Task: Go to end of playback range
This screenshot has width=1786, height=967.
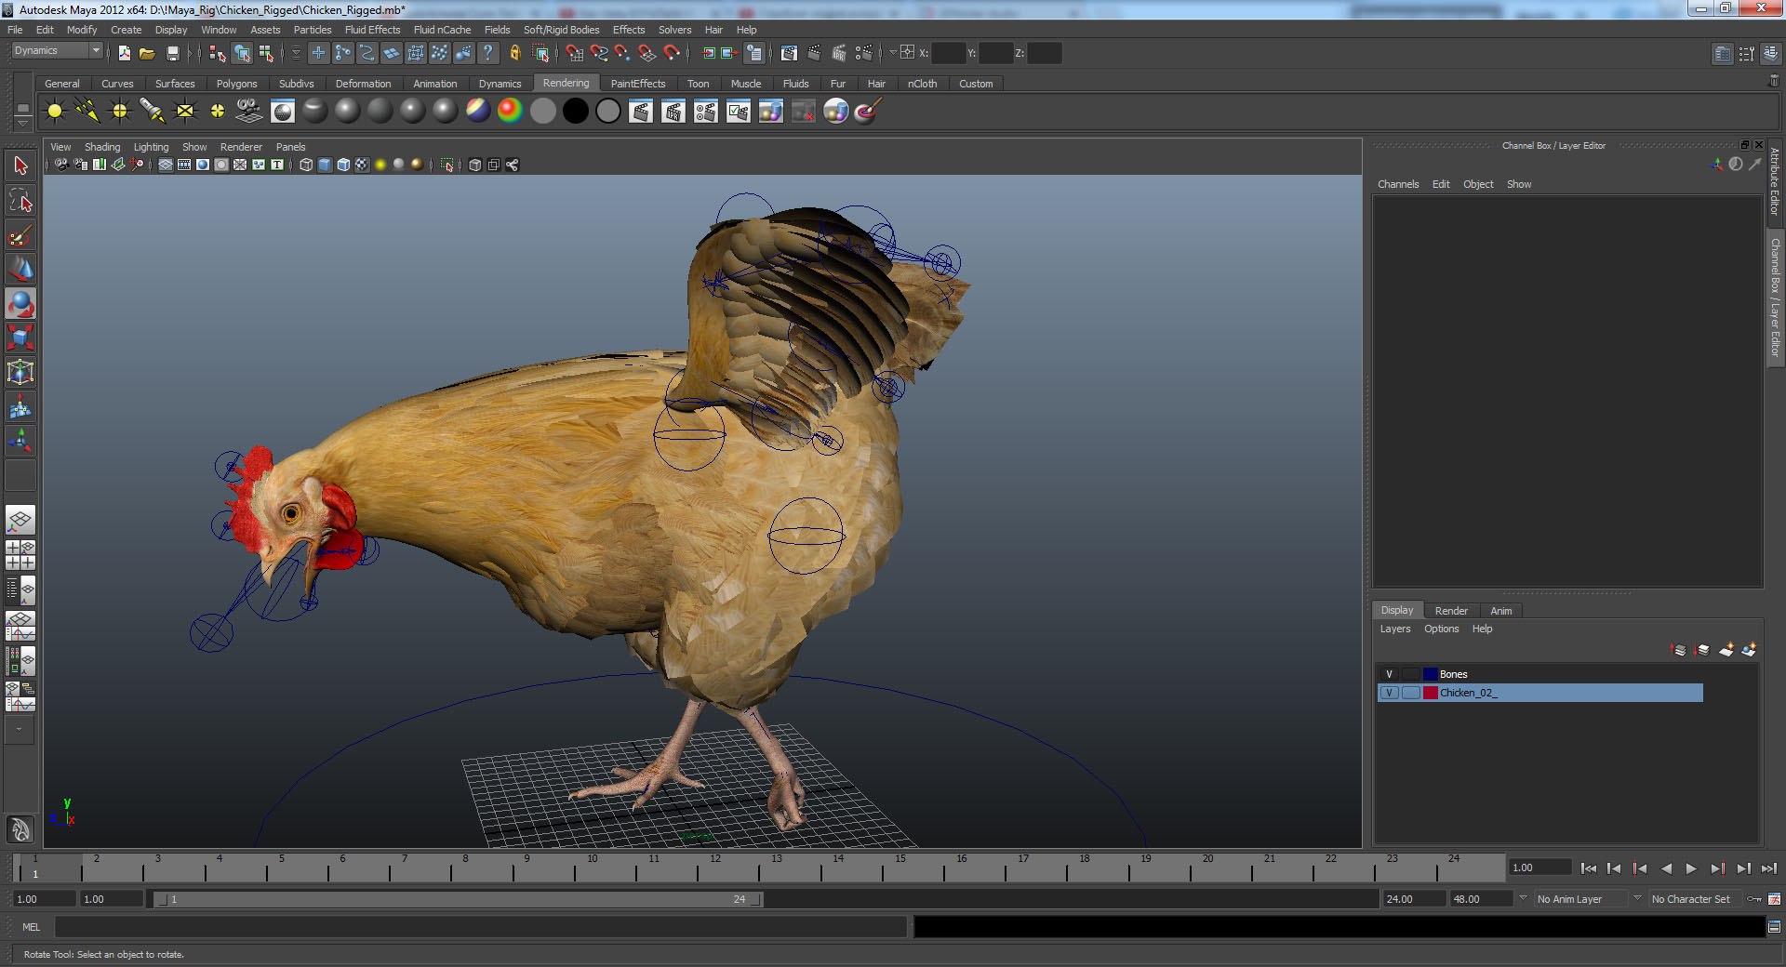Action: click(1768, 868)
